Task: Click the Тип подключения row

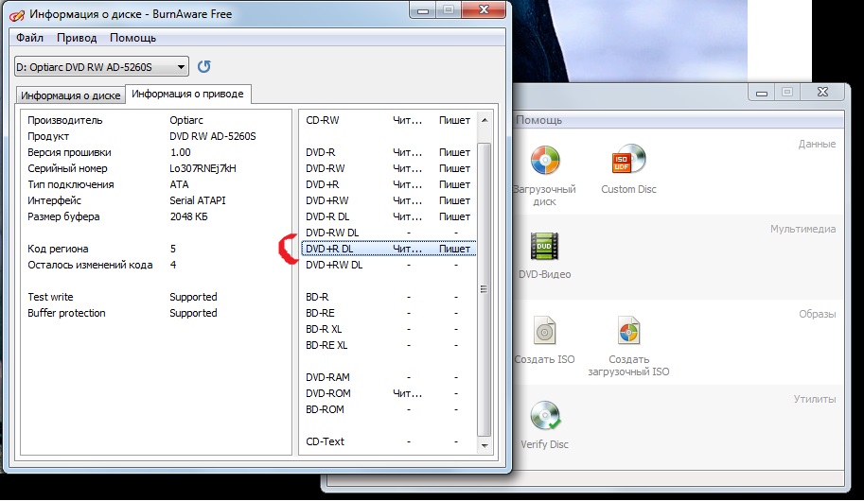Action: [156, 184]
